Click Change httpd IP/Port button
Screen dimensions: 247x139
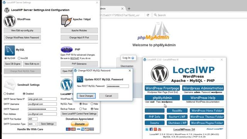click(x=79, y=38)
